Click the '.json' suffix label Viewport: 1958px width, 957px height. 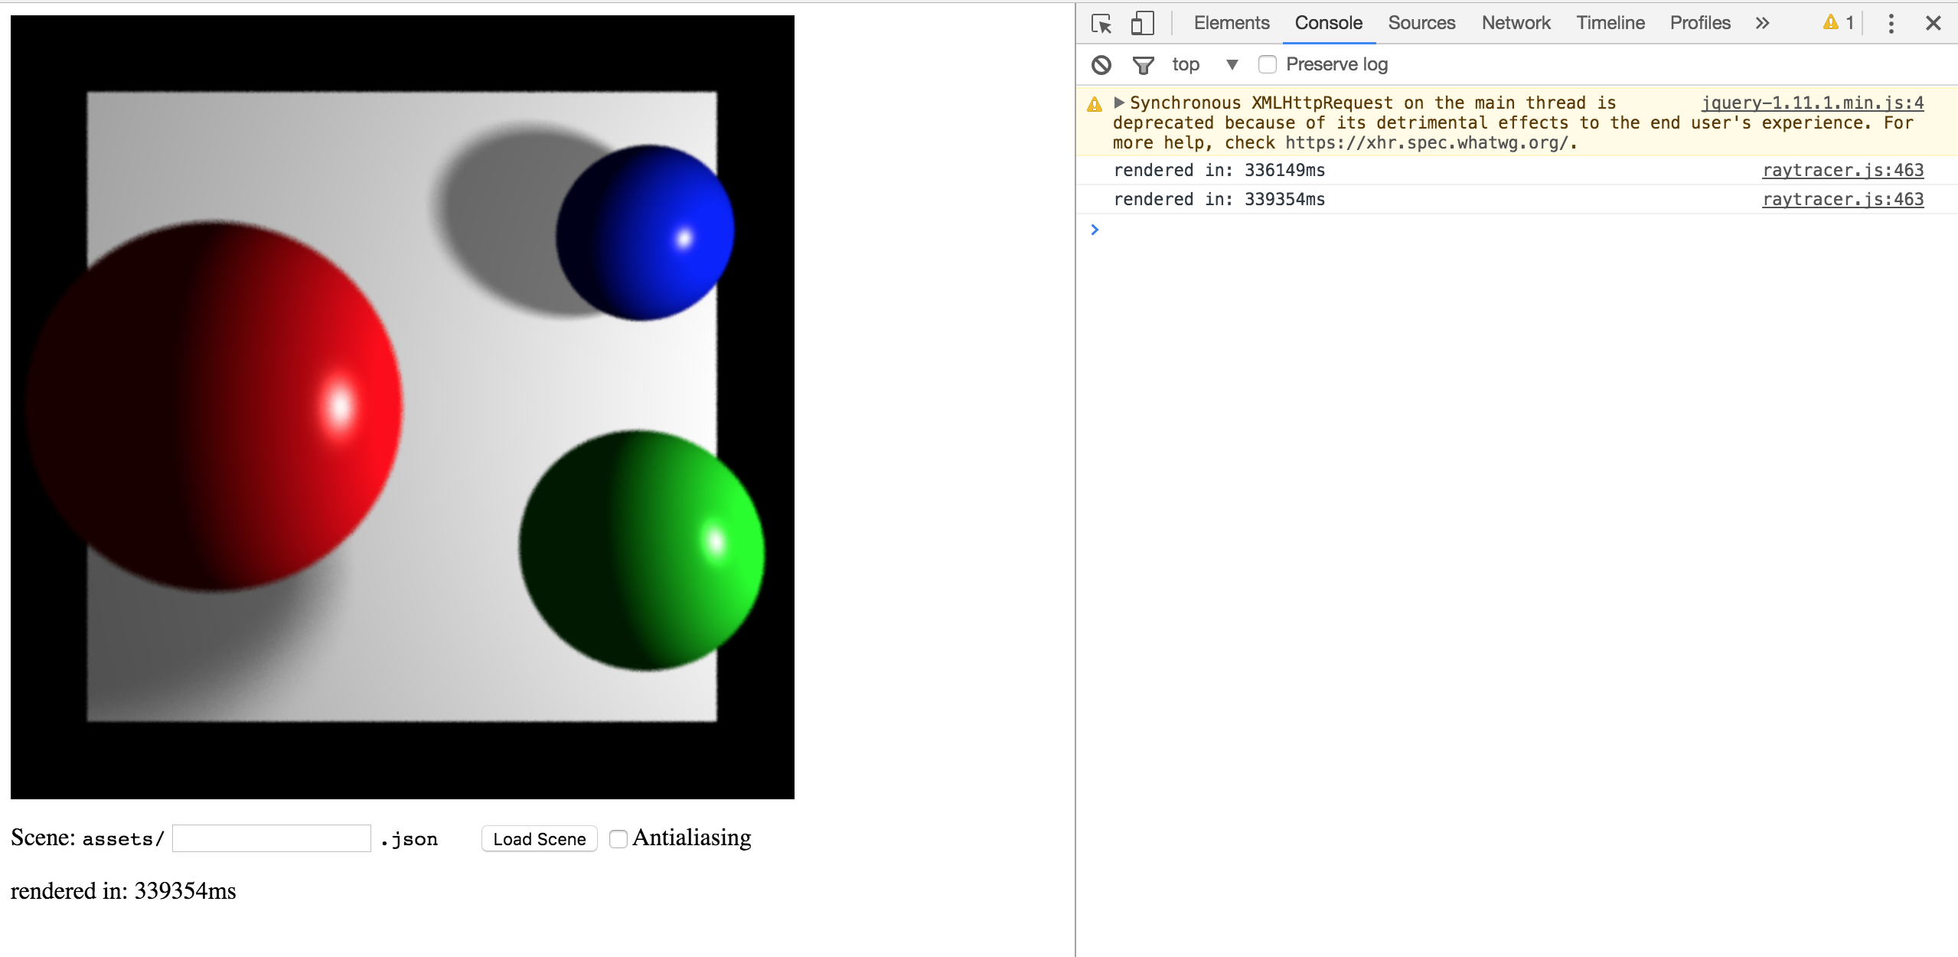tap(409, 839)
